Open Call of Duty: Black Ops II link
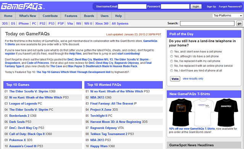 [x=27, y=134]
